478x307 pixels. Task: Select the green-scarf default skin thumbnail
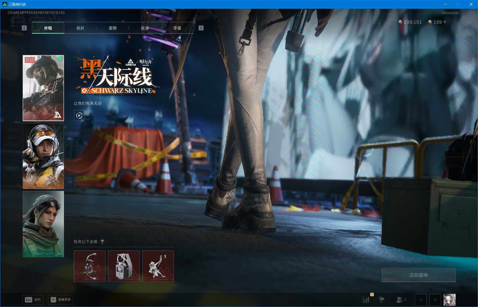pos(43,224)
